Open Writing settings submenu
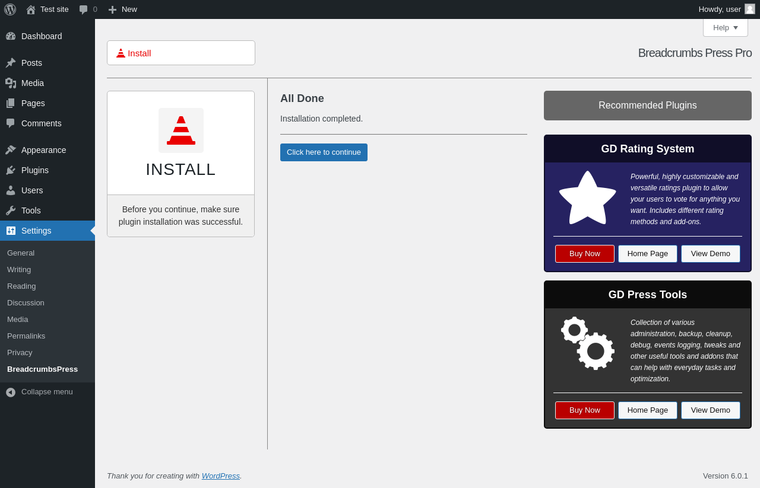Screen dimensions: 760x488 [47, 270]
